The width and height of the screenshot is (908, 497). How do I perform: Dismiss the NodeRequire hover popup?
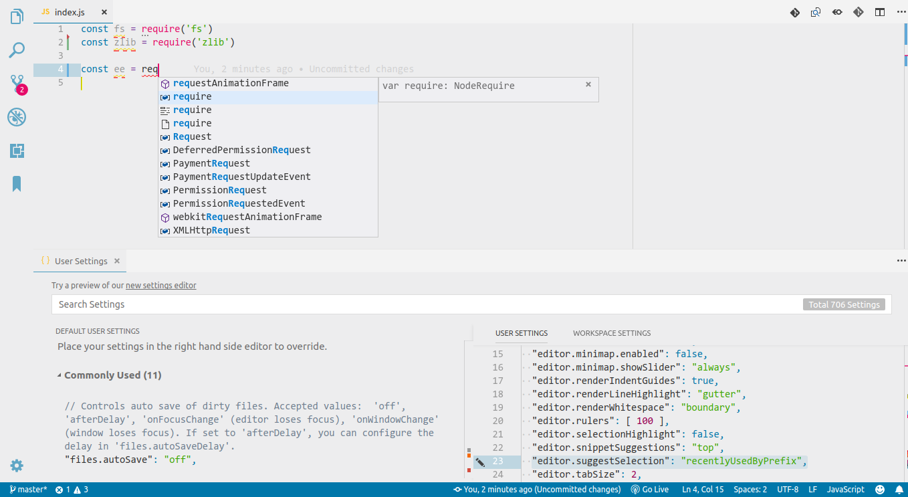coord(588,84)
